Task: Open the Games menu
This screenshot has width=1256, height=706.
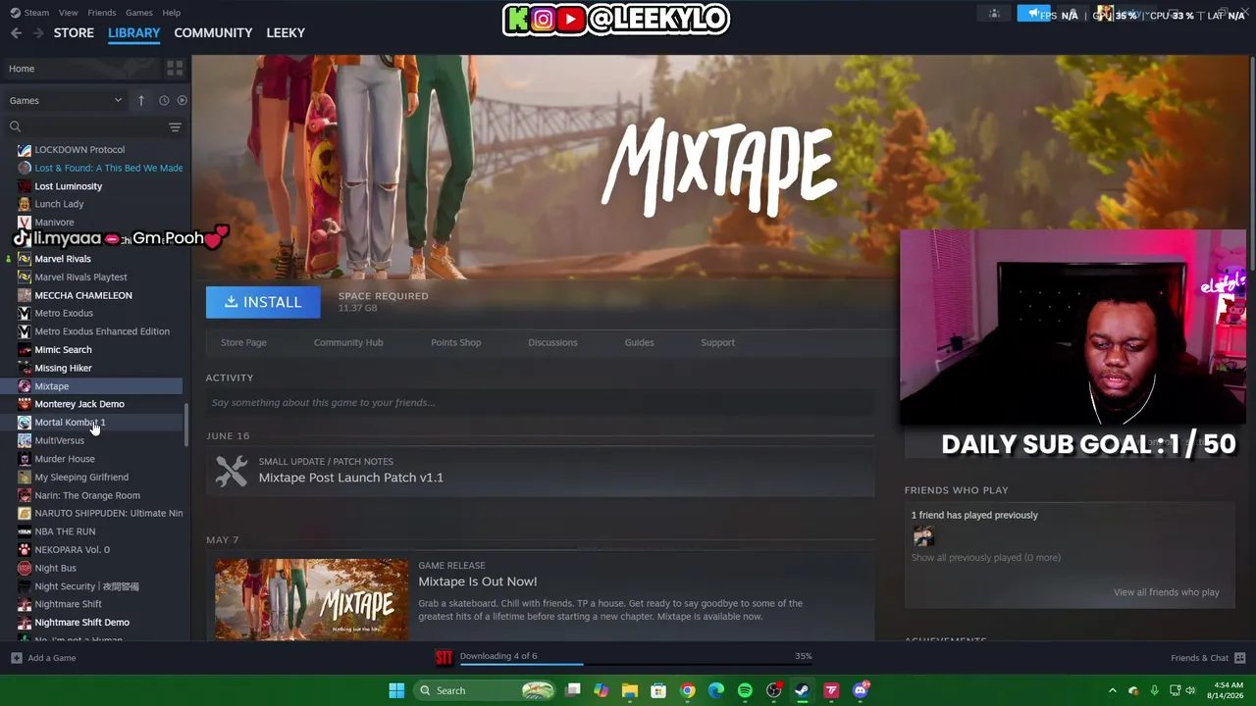Action: pyautogui.click(x=138, y=13)
